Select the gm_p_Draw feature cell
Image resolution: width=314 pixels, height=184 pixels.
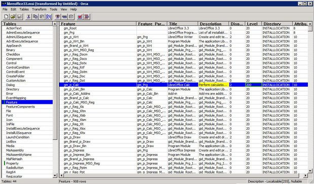(98, 137)
